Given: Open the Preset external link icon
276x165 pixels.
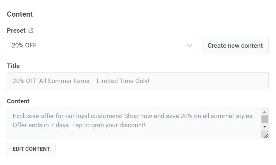Looking at the screenshot, I should click(x=31, y=31).
